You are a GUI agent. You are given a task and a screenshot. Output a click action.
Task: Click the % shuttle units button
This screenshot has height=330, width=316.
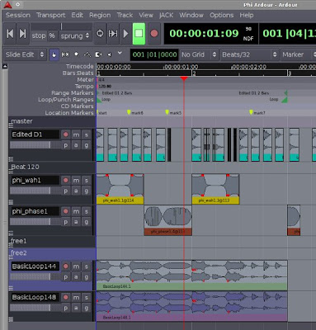tap(52, 35)
